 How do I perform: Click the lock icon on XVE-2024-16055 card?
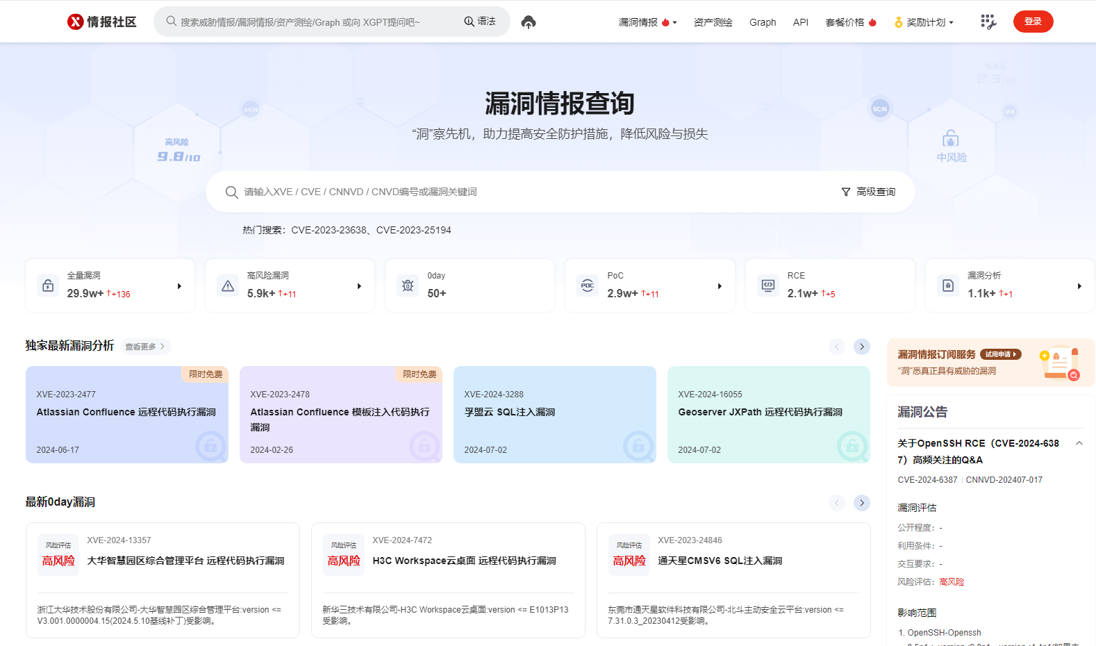852,446
